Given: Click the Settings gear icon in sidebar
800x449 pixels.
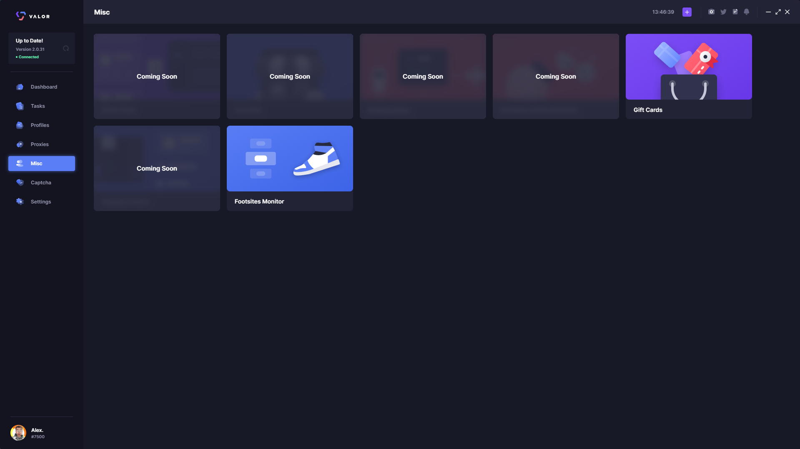Looking at the screenshot, I should point(20,202).
